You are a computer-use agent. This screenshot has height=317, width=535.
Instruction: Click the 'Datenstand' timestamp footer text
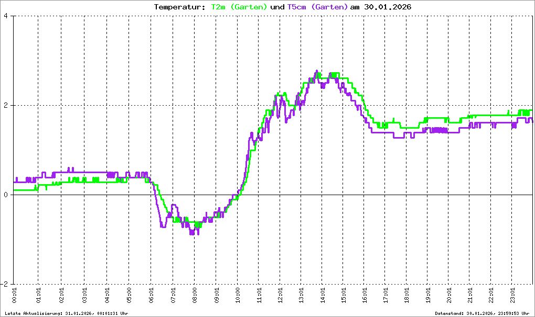tap(483, 313)
